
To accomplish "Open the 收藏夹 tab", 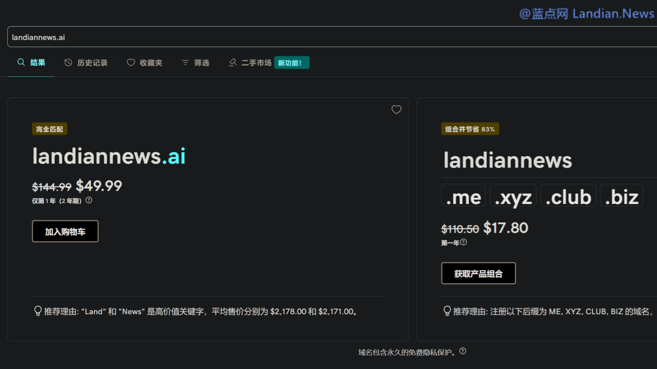I will click(x=151, y=63).
